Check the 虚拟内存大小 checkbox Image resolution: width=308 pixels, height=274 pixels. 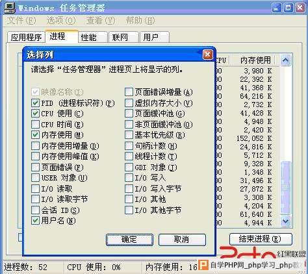129,103
